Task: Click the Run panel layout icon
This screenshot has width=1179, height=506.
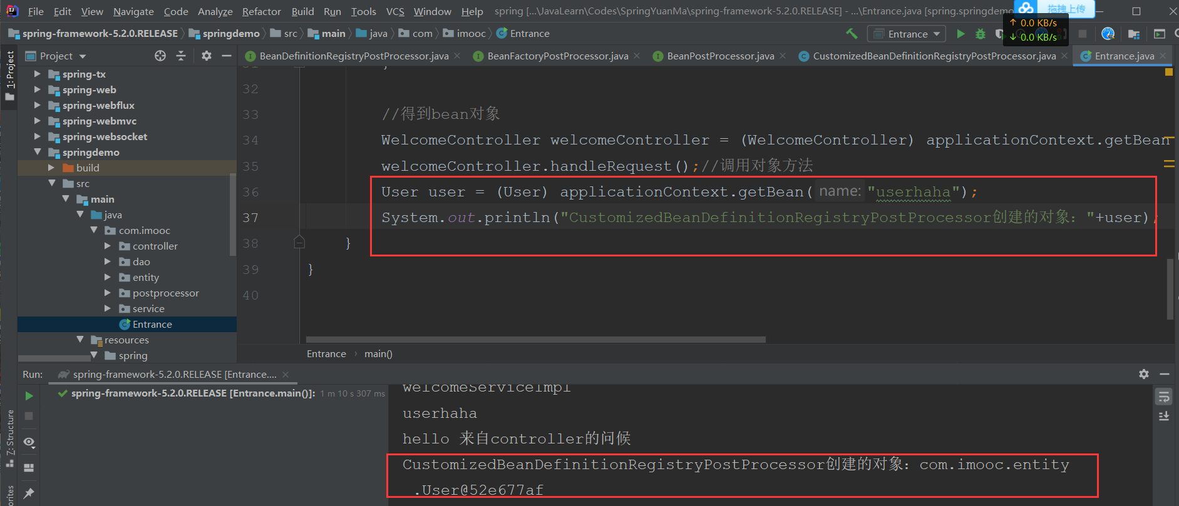Action: point(29,467)
